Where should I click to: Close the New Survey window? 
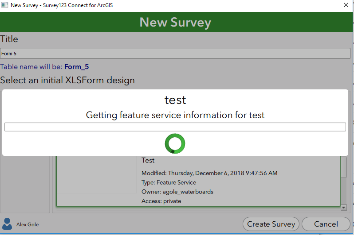[346, 5]
